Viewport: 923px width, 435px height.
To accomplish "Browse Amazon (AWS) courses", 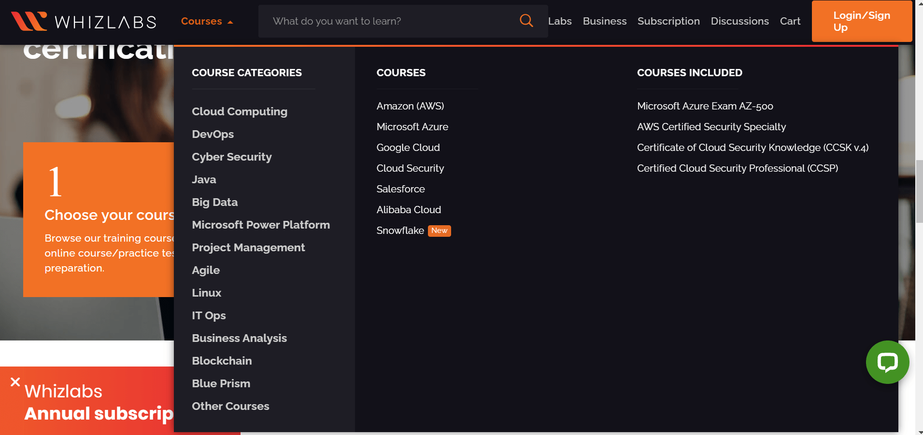I will pos(410,106).
